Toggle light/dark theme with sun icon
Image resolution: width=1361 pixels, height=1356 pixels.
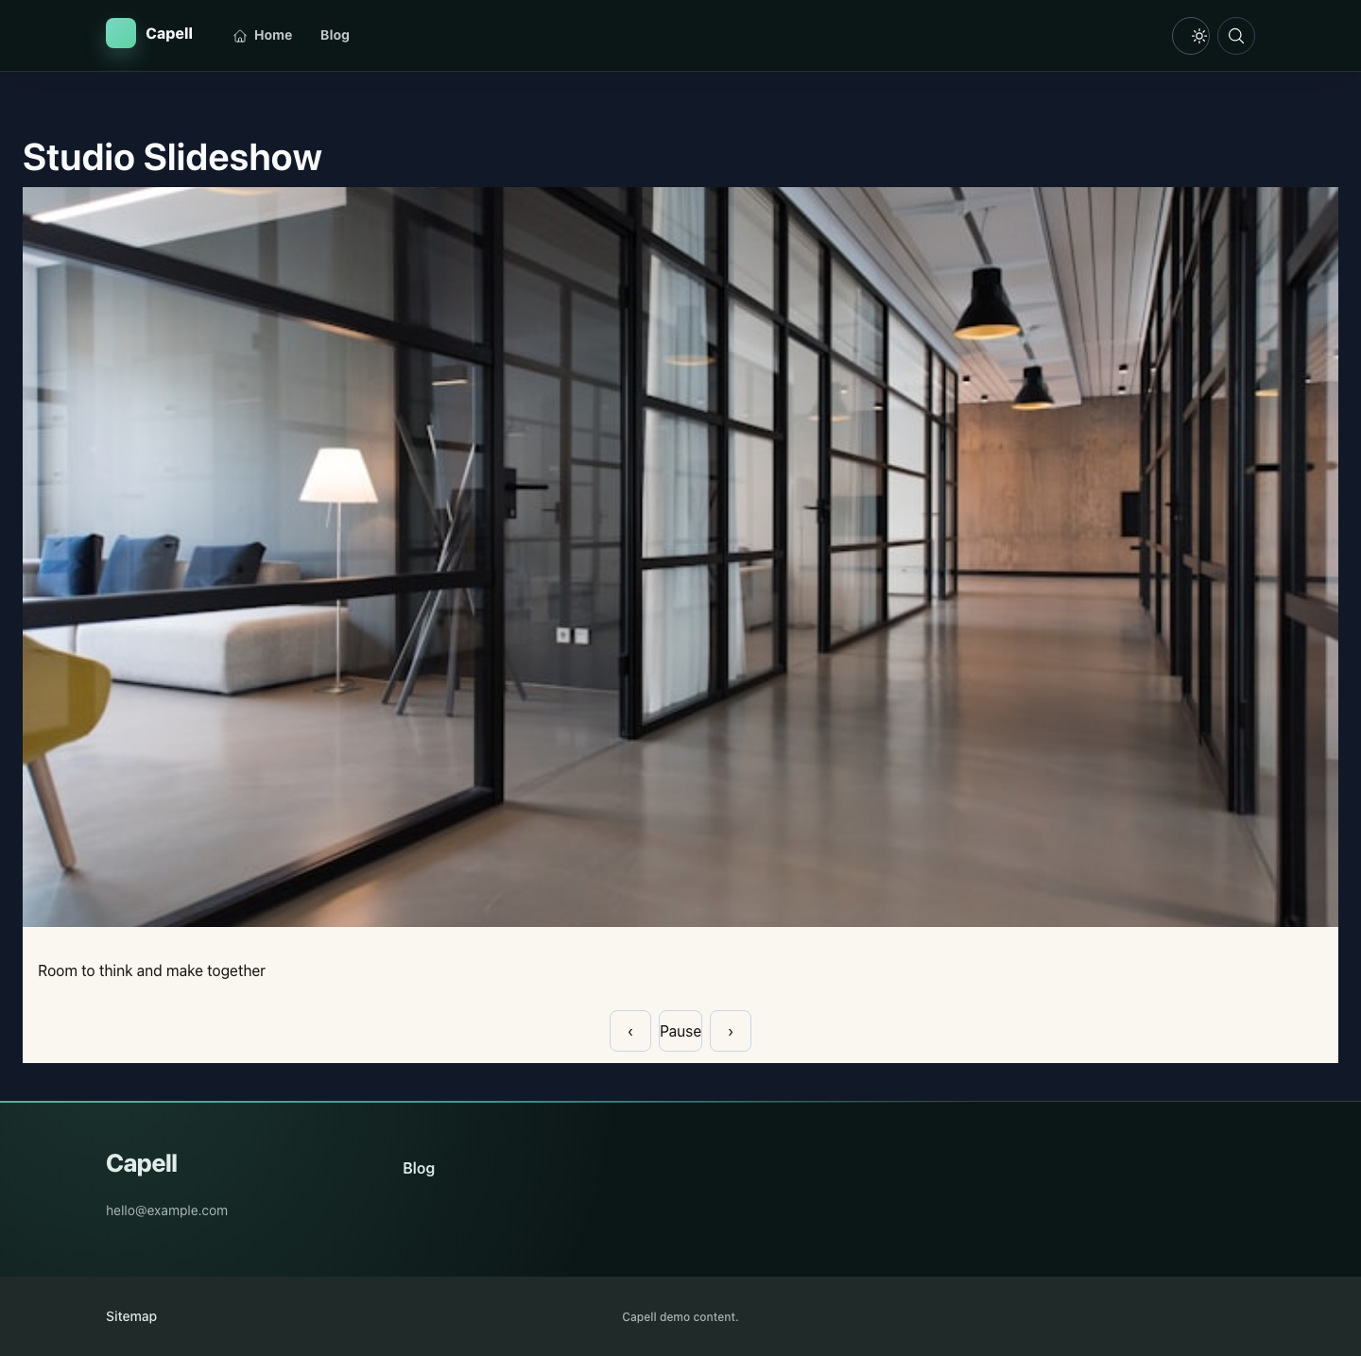pyautogui.click(x=1191, y=36)
